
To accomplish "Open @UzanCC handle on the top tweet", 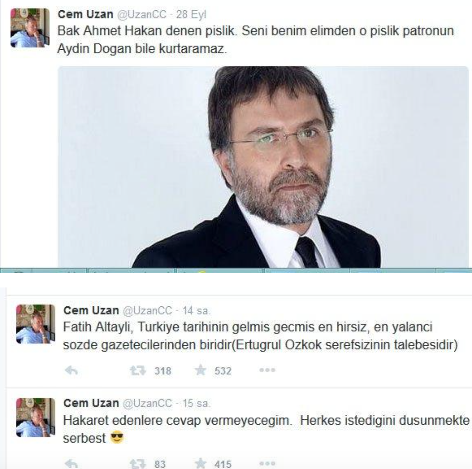I will pos(142,14).
